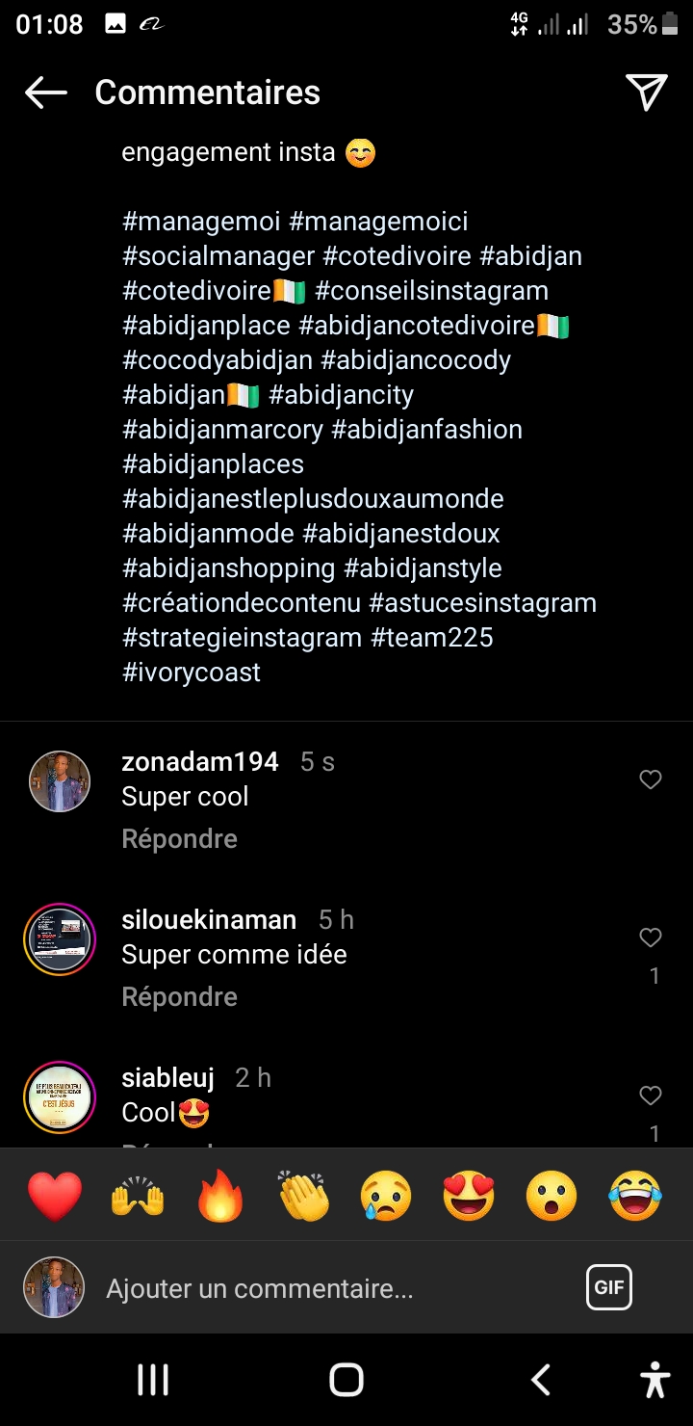Tap Répondre under silouekinaman's comment
Image resolution: width=693 pixels, height=1426 pixels.
coord(179,997)
